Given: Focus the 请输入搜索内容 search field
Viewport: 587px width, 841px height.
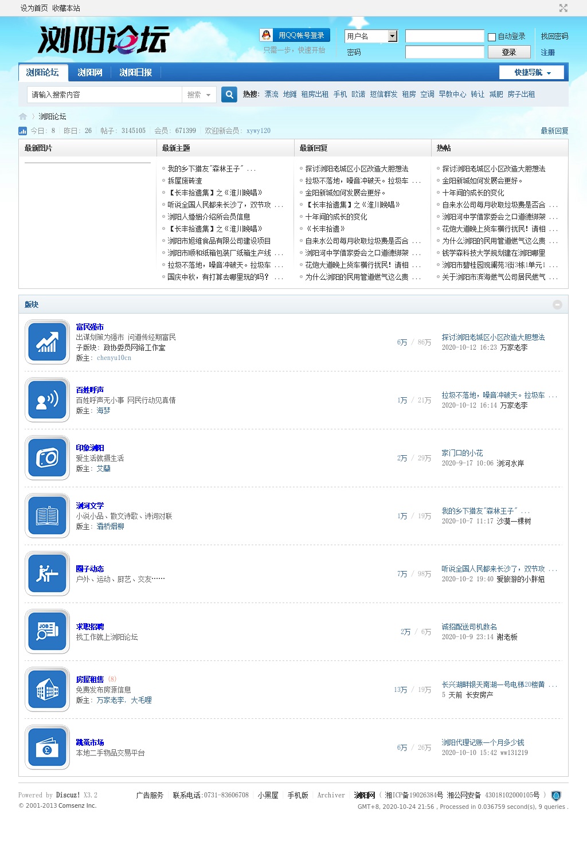Looking at the screenshot, I should 104,95.
